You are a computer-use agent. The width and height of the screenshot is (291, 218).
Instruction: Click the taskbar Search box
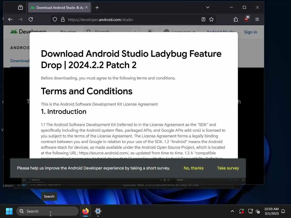47,211
